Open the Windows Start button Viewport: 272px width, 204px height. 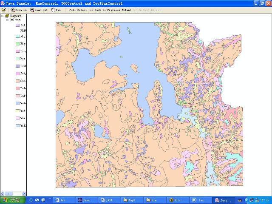13,200
